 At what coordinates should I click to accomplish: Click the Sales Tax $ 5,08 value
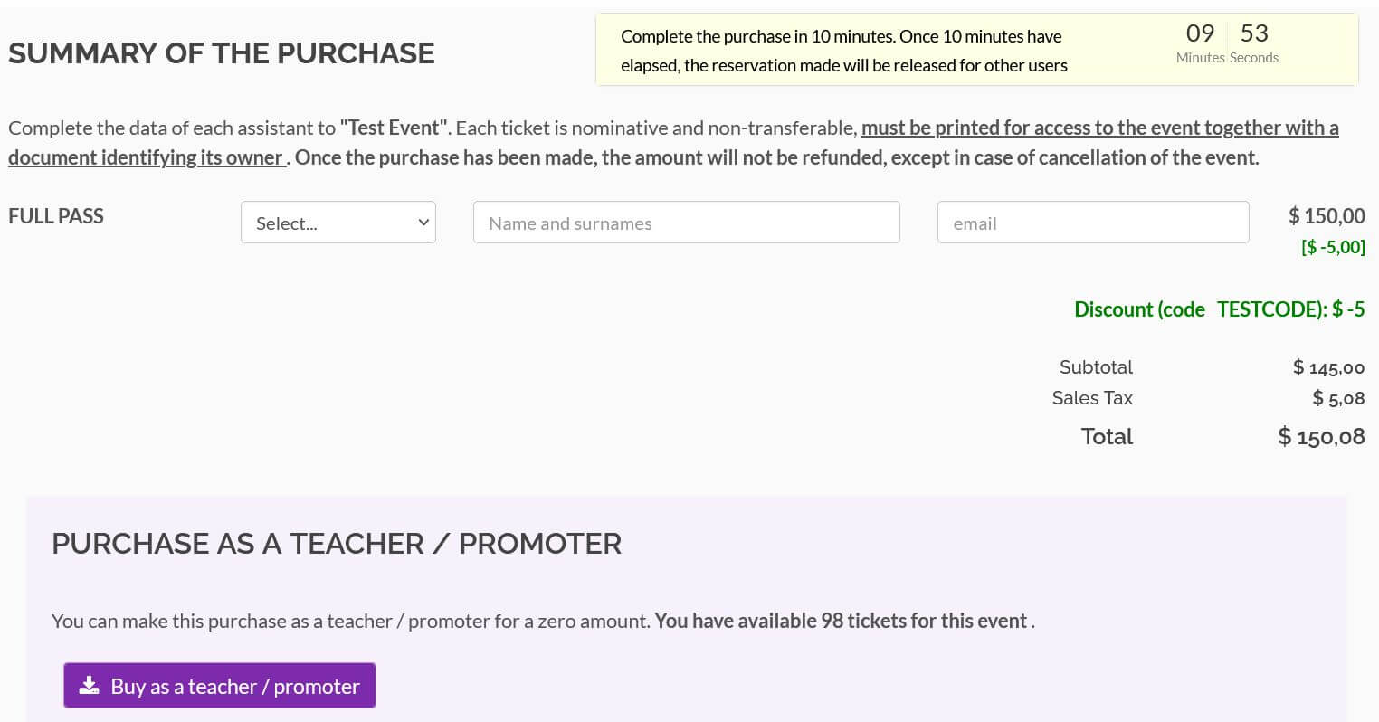[1338, 398]
